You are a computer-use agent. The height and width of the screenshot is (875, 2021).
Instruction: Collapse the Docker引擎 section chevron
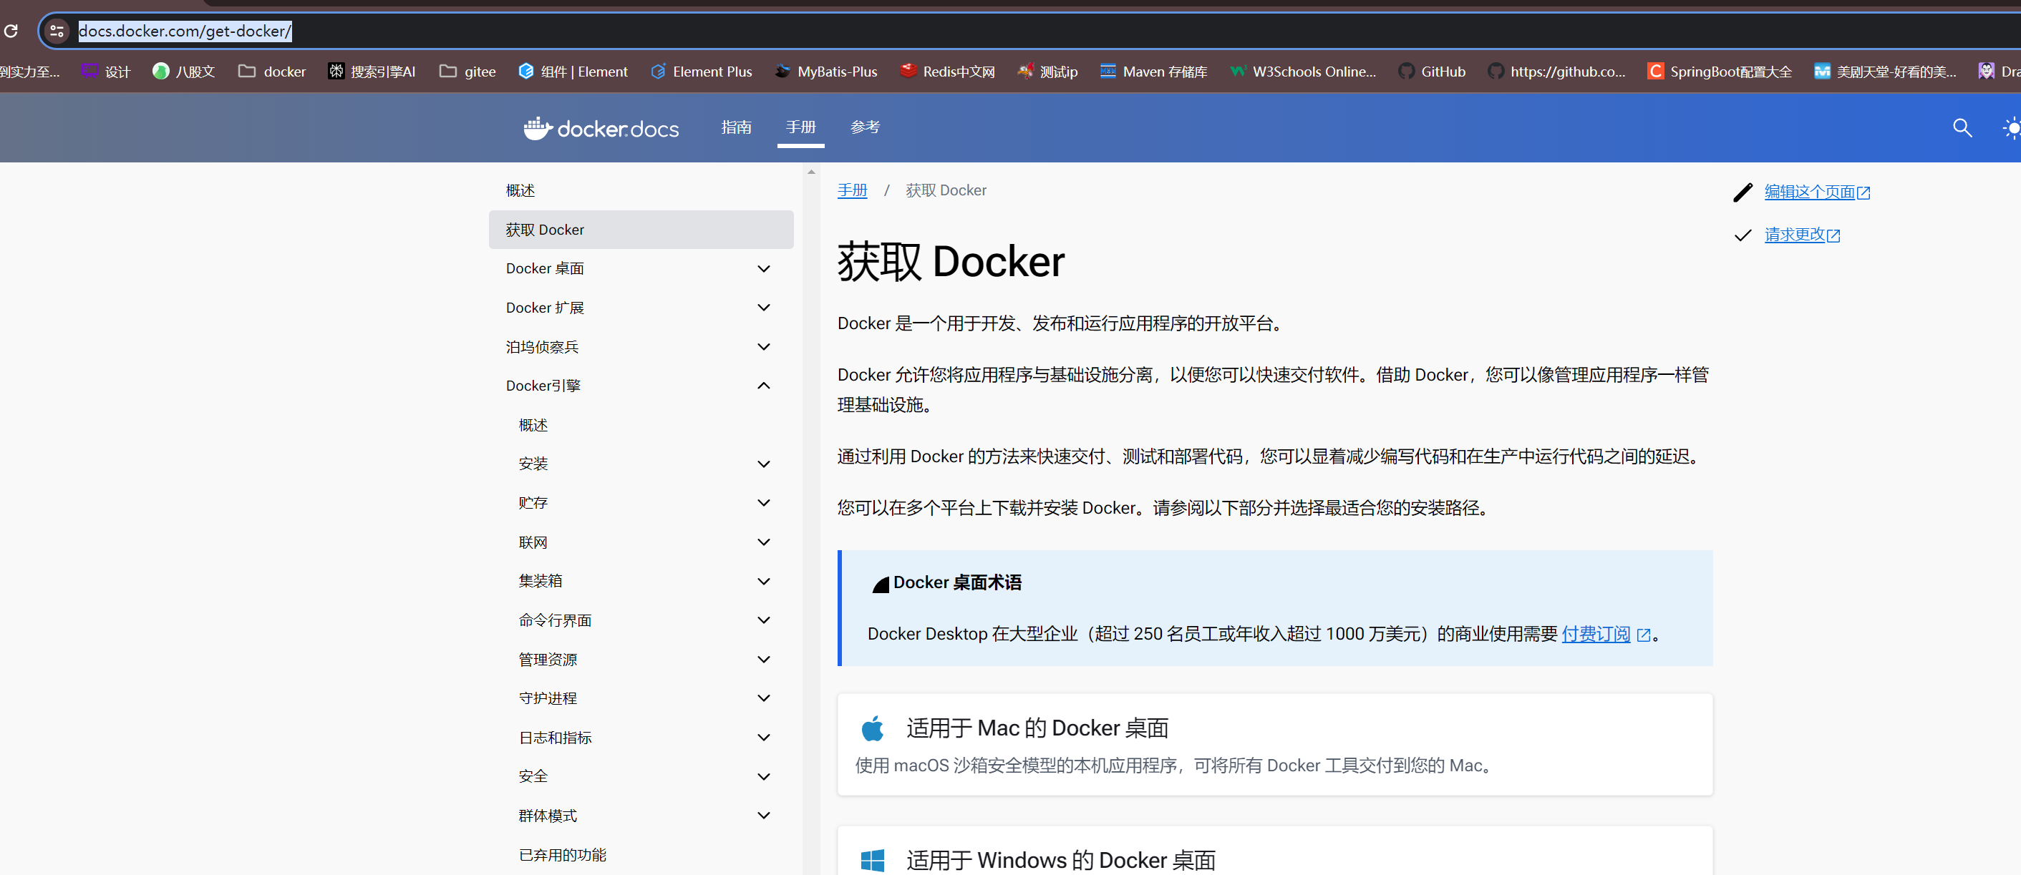763,386
